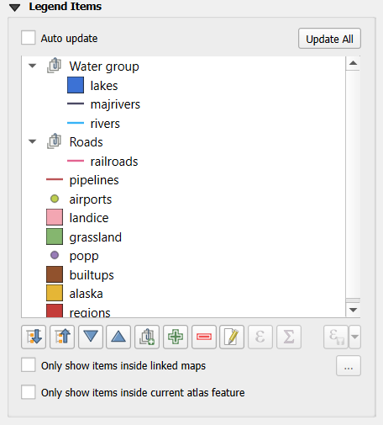Image resolution: width=383 pixels, height=425 pixels.
Task: Click the sigma feature count icon
Action: pos(289,337)
